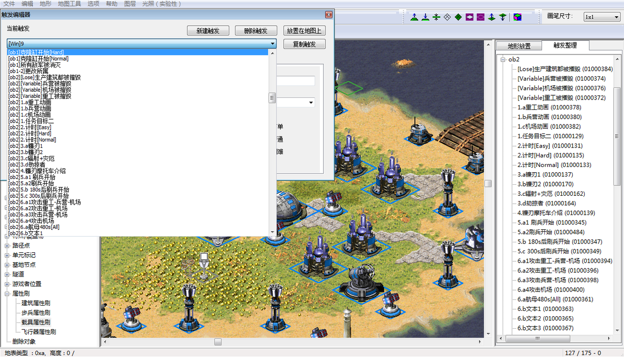Open the 文件 menu
Screen dimensions: 624x357
9,4
